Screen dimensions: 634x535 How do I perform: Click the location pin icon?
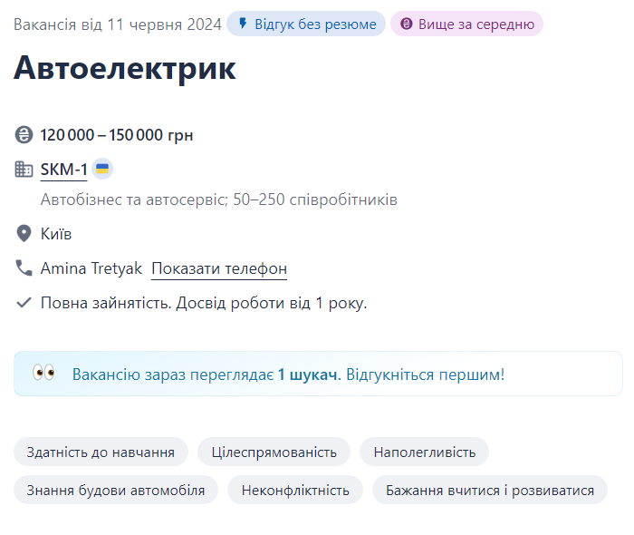coord(24,234)
